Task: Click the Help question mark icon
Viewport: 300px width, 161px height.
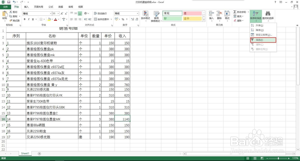Action: [275, 2]
